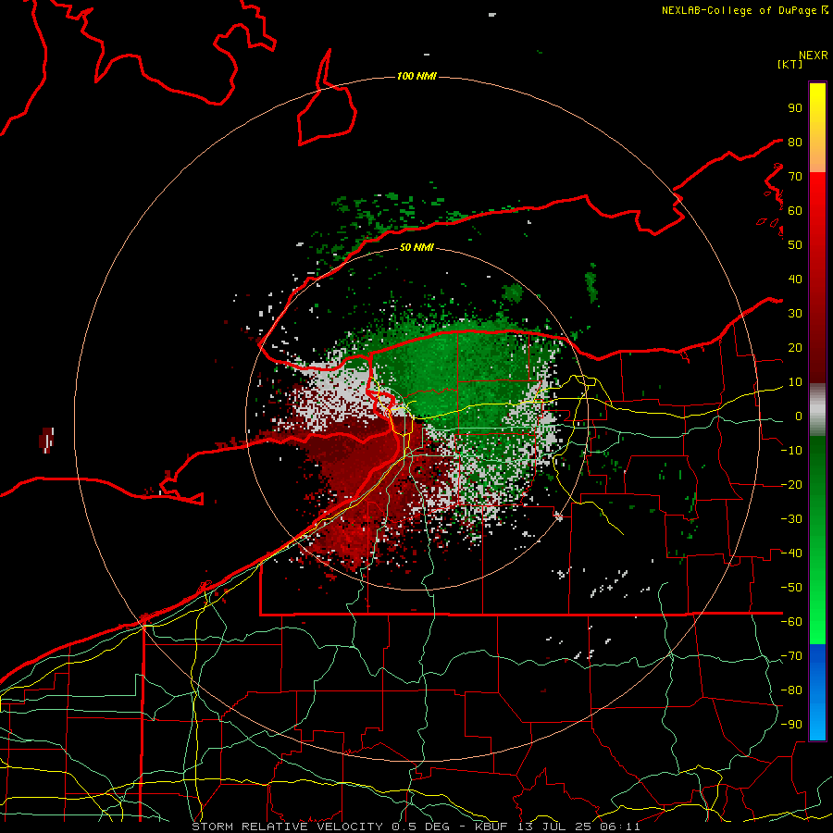Click the [KT] units label
The width and height of the screenshot is (833, 833).
(x=790, y=64)
